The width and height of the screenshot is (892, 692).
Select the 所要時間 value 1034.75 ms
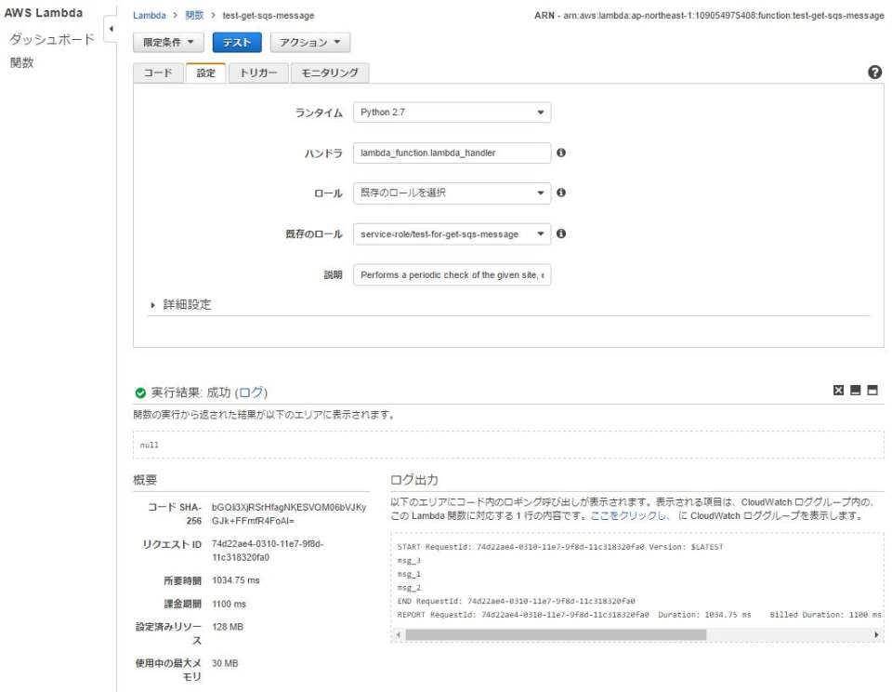click(x=235, y=580)
